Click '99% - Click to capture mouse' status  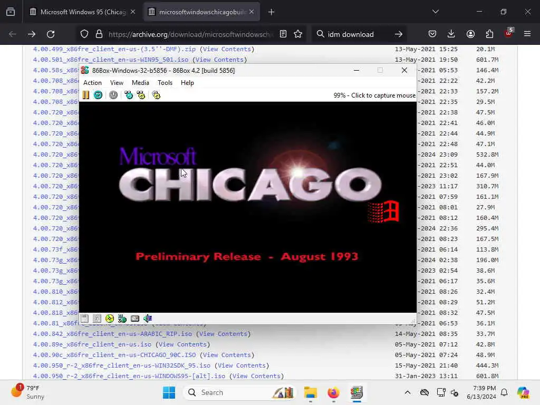[374, 95]
